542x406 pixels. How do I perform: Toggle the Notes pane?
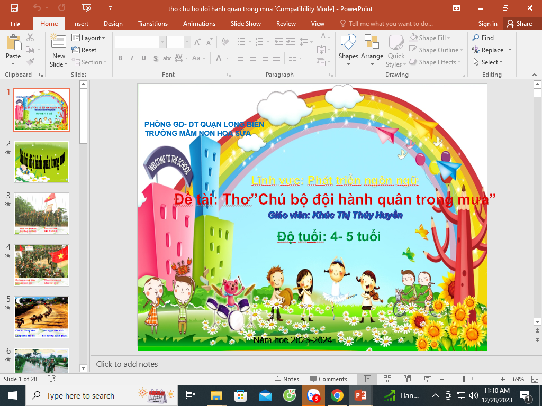[x=286, y=379]
